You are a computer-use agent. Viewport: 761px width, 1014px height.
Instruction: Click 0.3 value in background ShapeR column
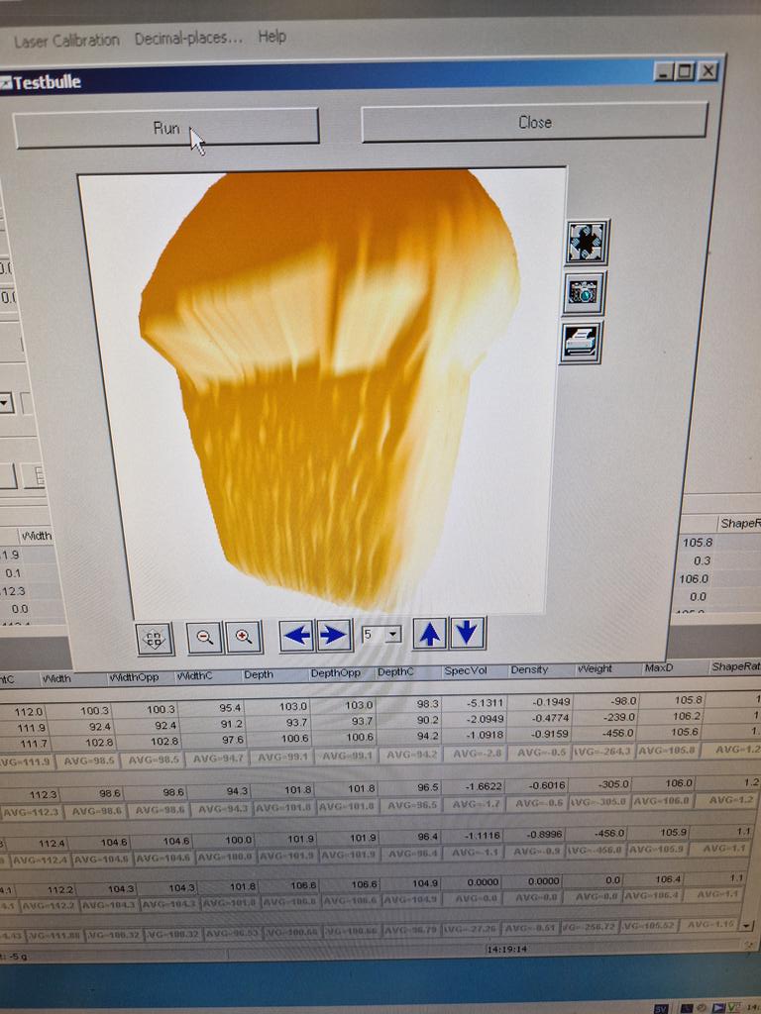(702, 560)
